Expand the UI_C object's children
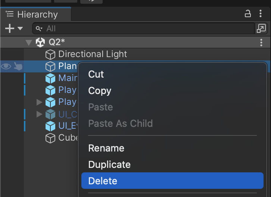Screen dimensions: 271x197 coord(40,114)
